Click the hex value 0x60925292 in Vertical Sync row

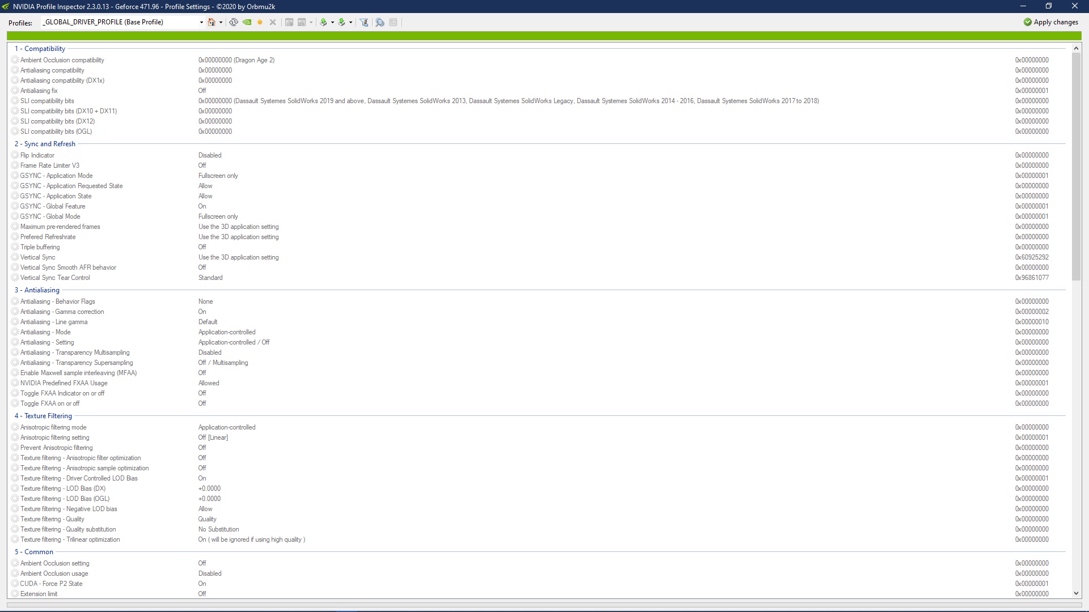tap(1032, 257)
